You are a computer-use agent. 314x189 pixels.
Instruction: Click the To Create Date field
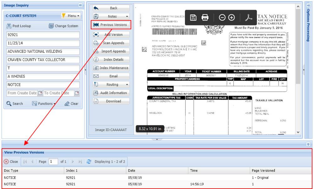(58, 93)
